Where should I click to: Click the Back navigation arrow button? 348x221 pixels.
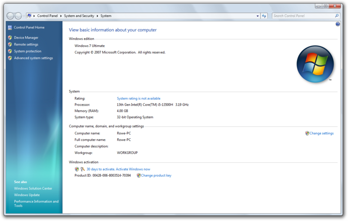click(10, 16)
